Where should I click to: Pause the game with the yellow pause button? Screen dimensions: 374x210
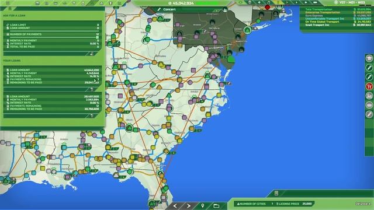278,2
